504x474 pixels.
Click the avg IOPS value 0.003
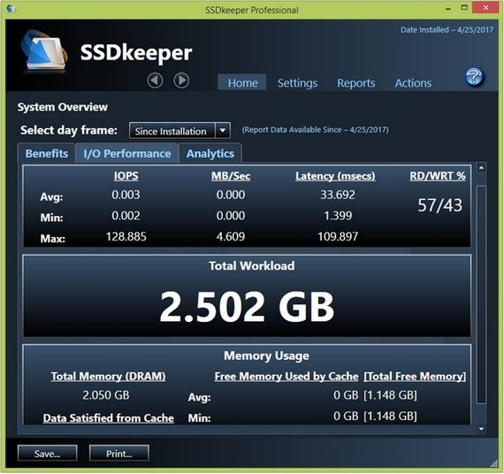pyautogui.click(x=126, y=195)
